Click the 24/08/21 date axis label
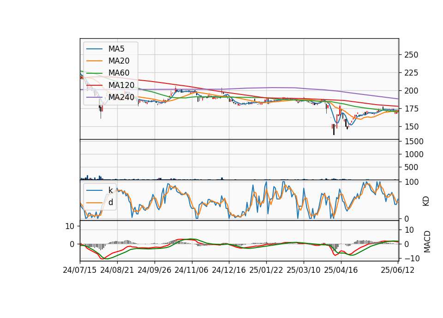Viewport: 443px width, 318px height. [x=117, y=270]
